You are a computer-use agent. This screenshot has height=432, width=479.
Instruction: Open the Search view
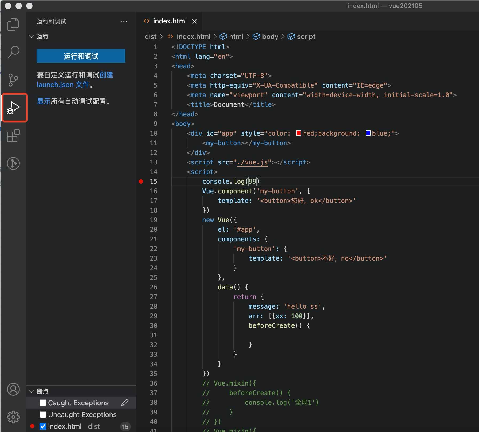(x=13, y=52)
